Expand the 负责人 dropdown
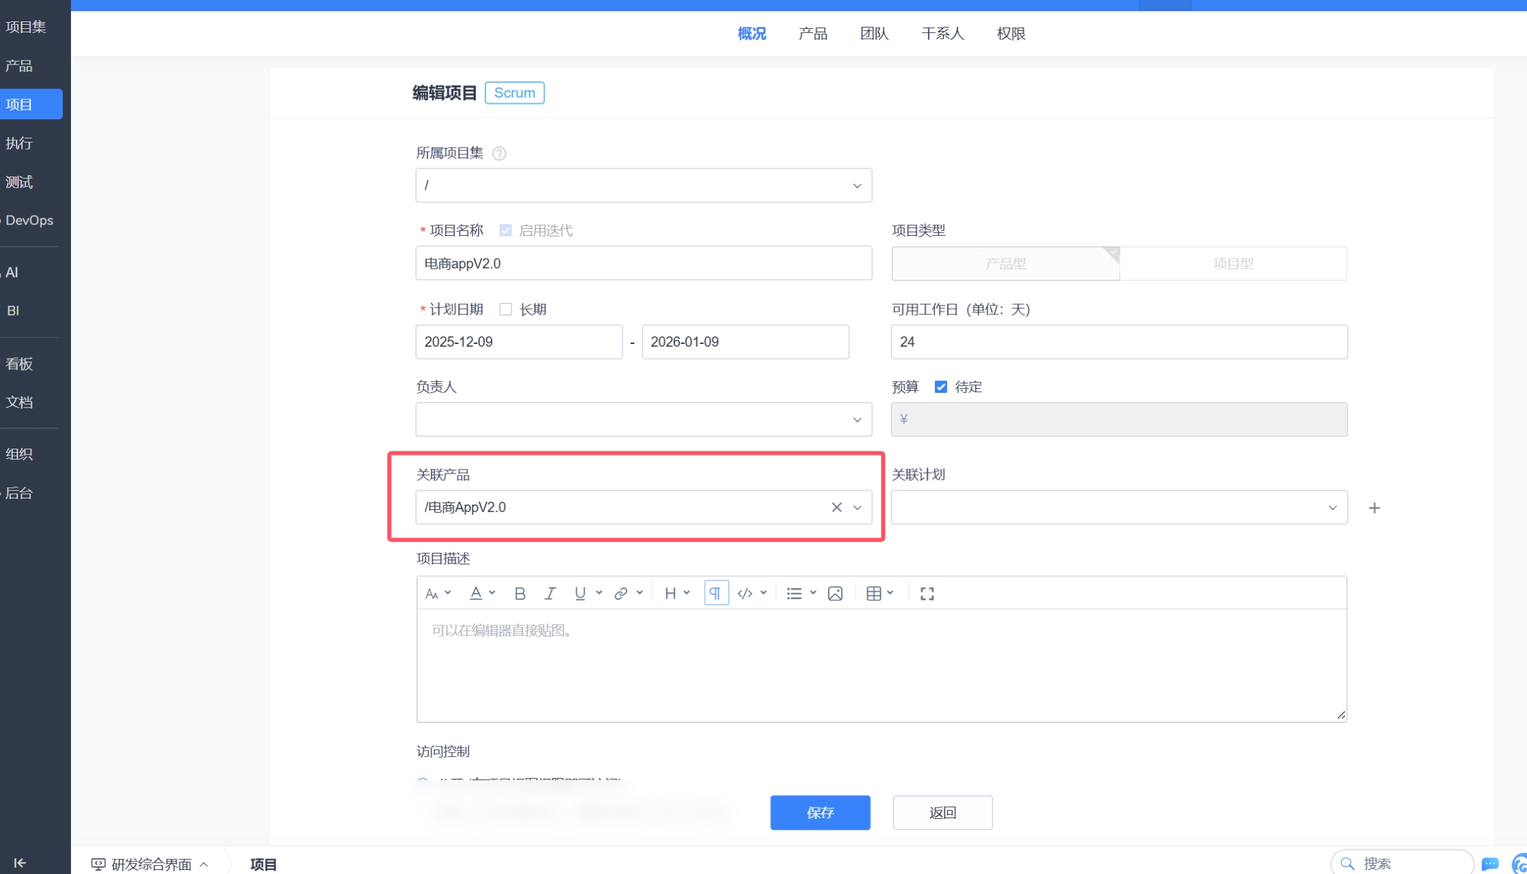This screenshot has height=874, width=1527. (643, 419)
